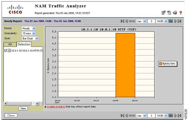Open the top time dropdown showing 14:00
The width and height of the screenshot is (189, 120).
click(x=161, y=21)
